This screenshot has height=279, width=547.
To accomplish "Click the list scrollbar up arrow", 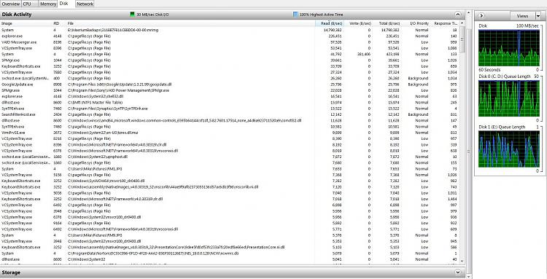I will point(462,23).
